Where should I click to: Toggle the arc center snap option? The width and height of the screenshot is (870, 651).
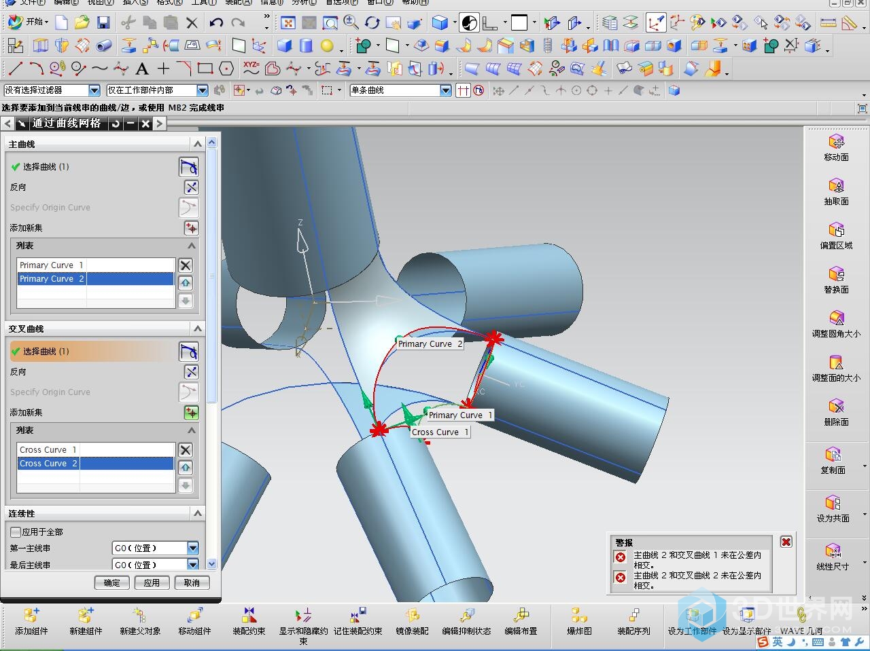click(576, 90)
